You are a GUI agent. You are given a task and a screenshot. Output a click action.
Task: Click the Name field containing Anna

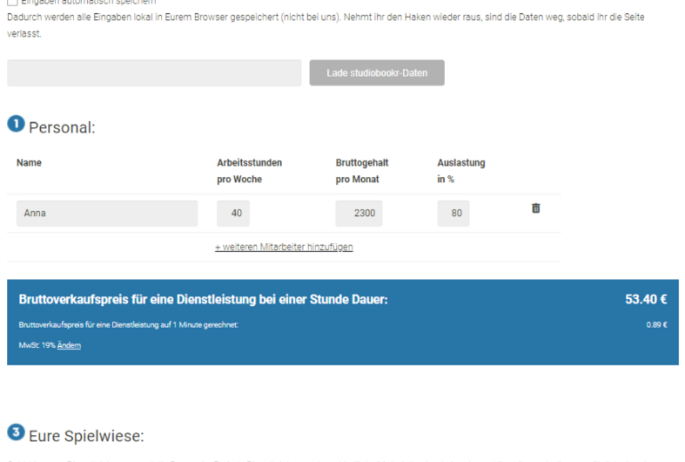click(106, 213)
